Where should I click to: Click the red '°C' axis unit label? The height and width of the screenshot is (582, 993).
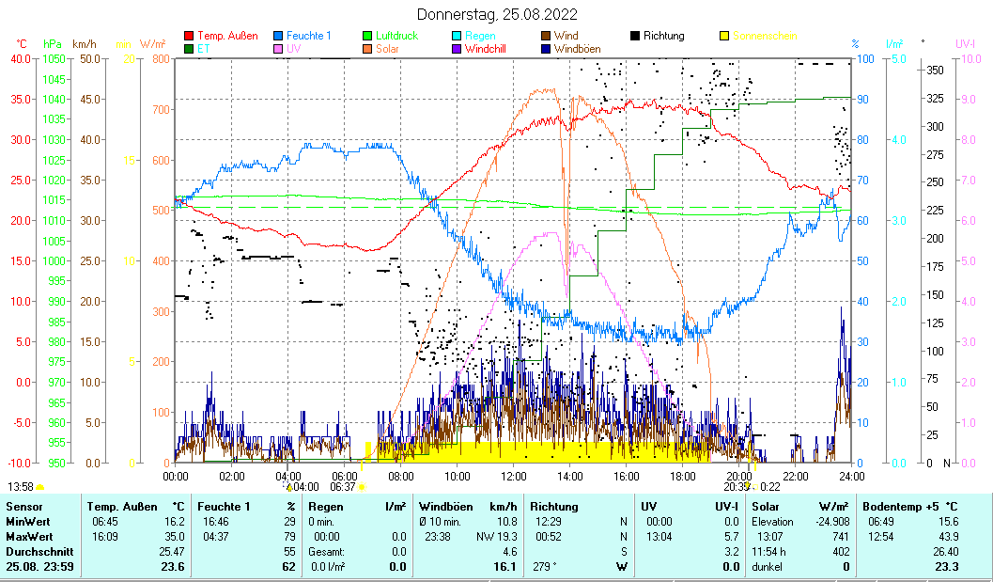pos(22,44)
